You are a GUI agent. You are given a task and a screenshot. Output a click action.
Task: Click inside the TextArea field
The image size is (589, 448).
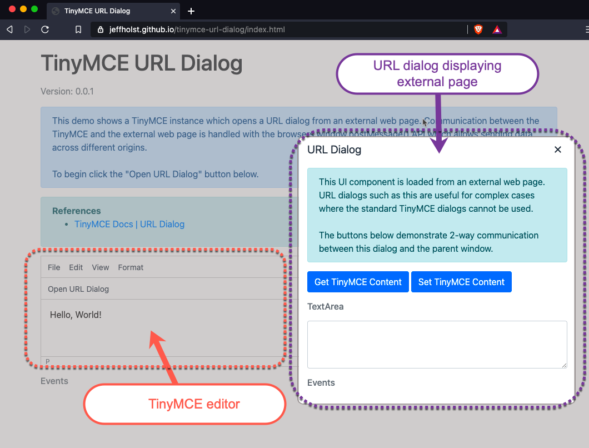(437, 344)
